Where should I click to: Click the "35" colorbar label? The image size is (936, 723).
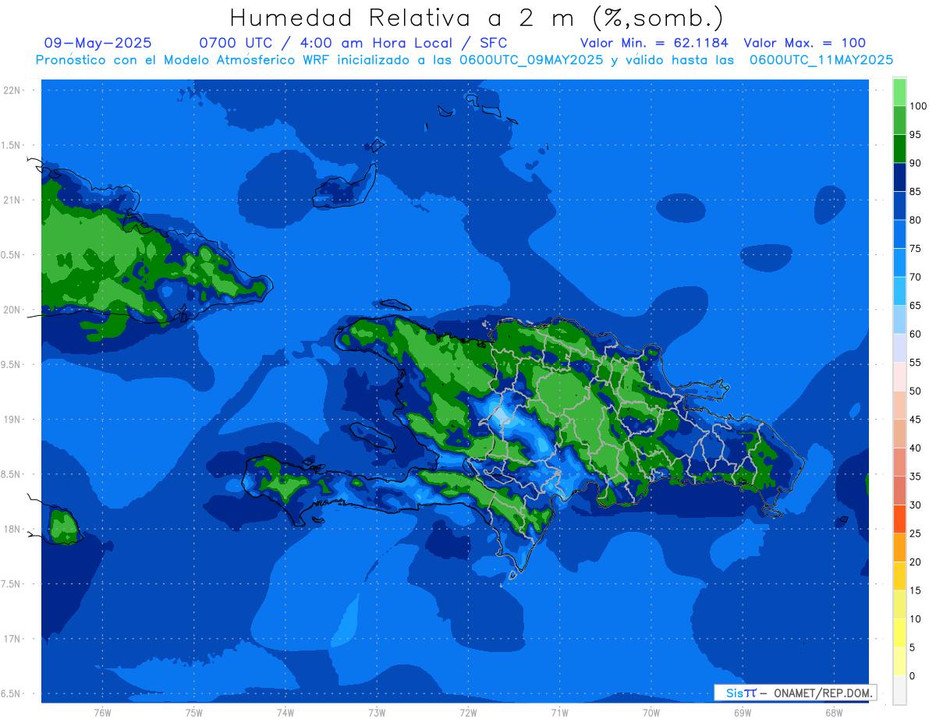[915, 477]
